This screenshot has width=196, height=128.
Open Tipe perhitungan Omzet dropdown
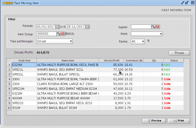point(54,41)
